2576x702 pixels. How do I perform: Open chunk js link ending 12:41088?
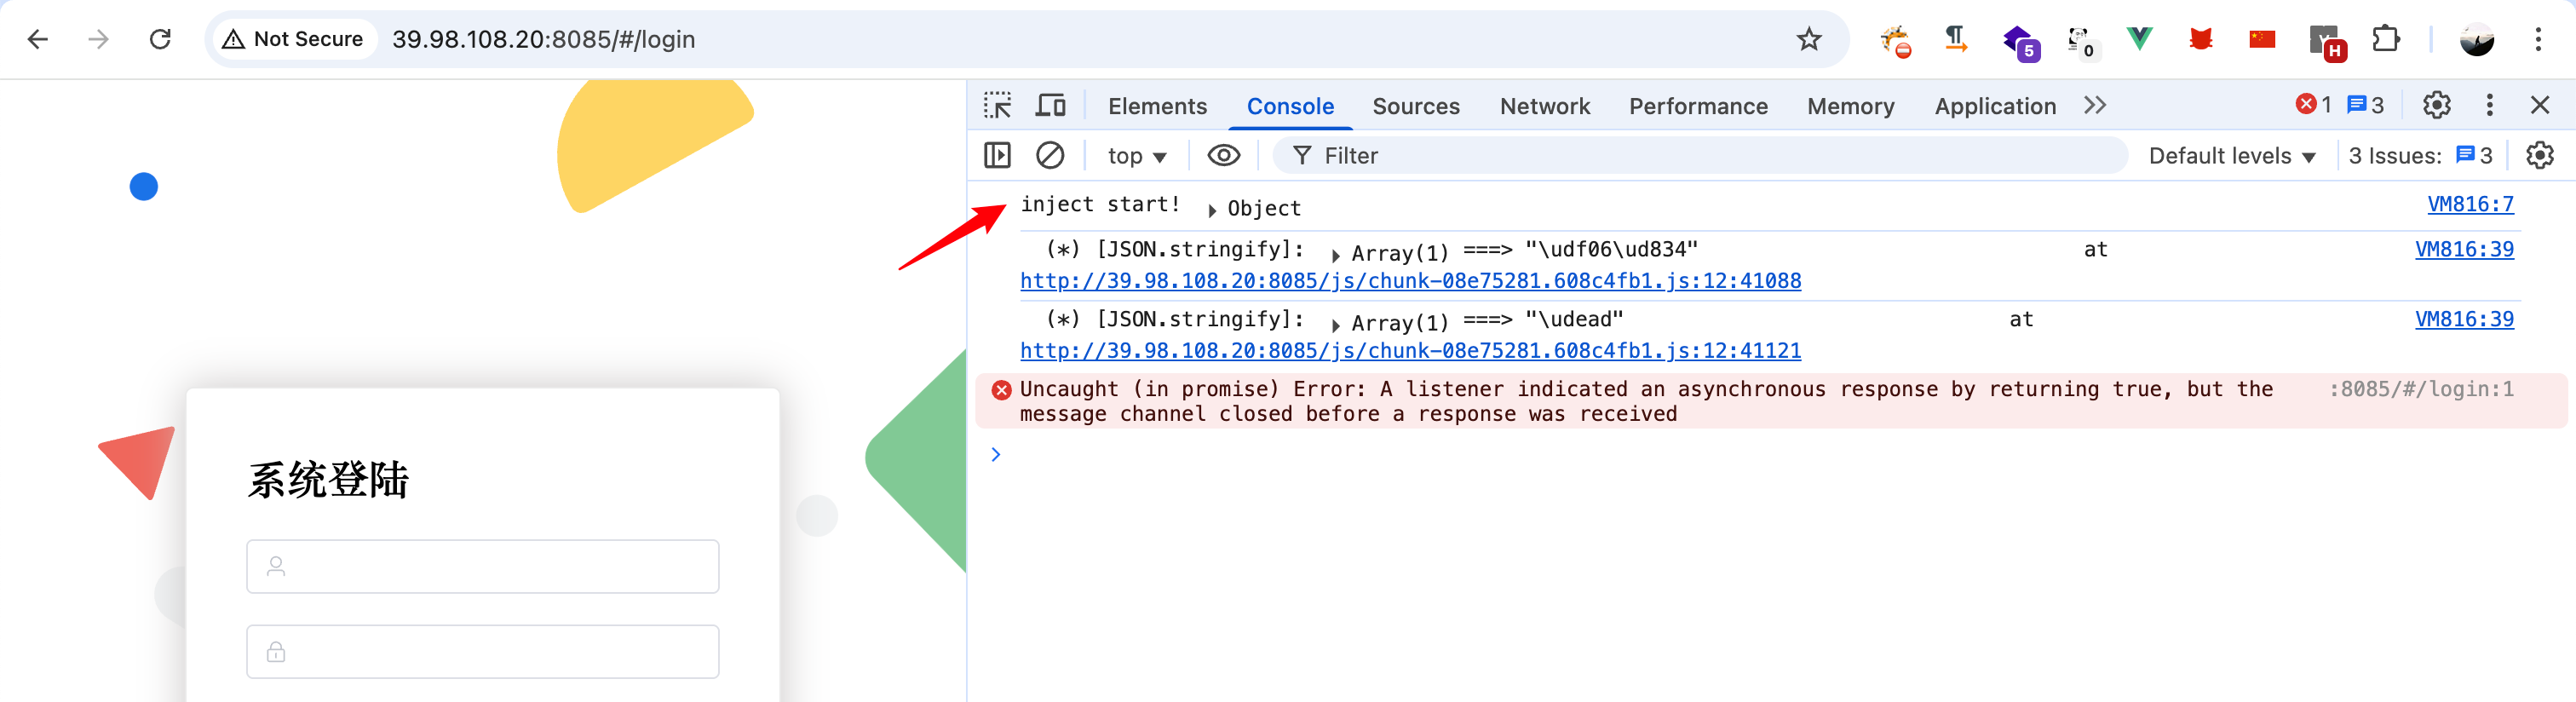(1410, 281)
